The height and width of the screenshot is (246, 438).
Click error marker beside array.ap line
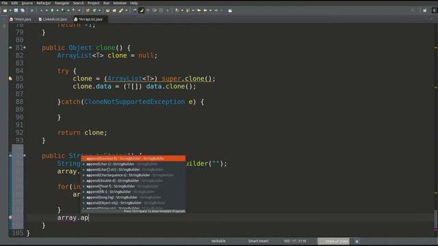[10, 217]
